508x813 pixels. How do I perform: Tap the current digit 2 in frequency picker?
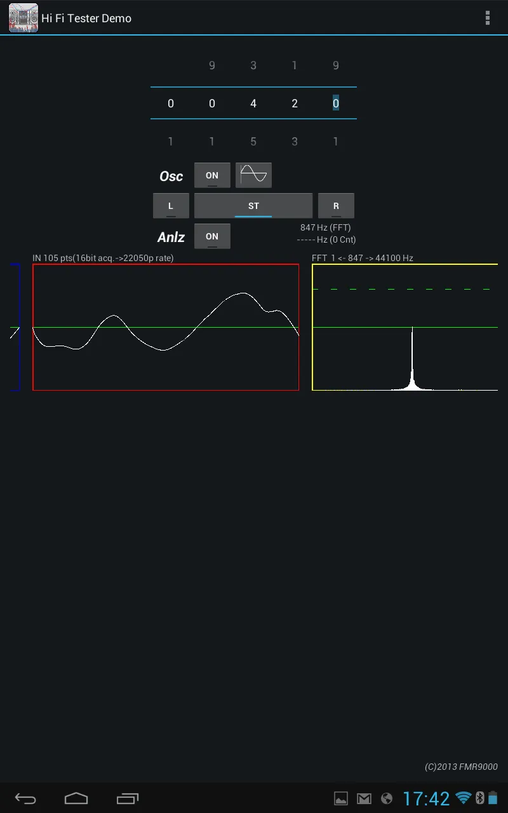coord(295,103)
